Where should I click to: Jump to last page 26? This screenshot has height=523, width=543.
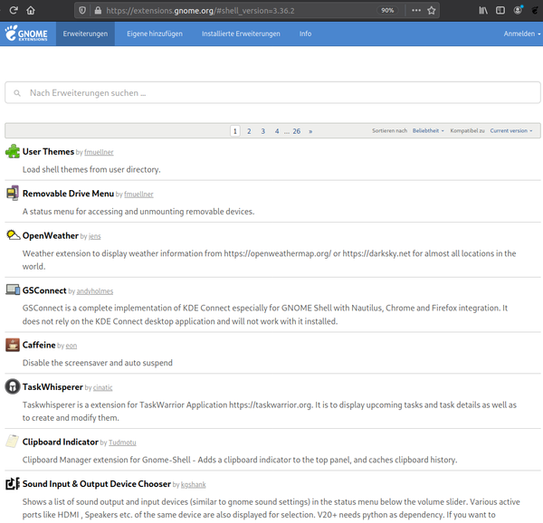pos(297,131)
